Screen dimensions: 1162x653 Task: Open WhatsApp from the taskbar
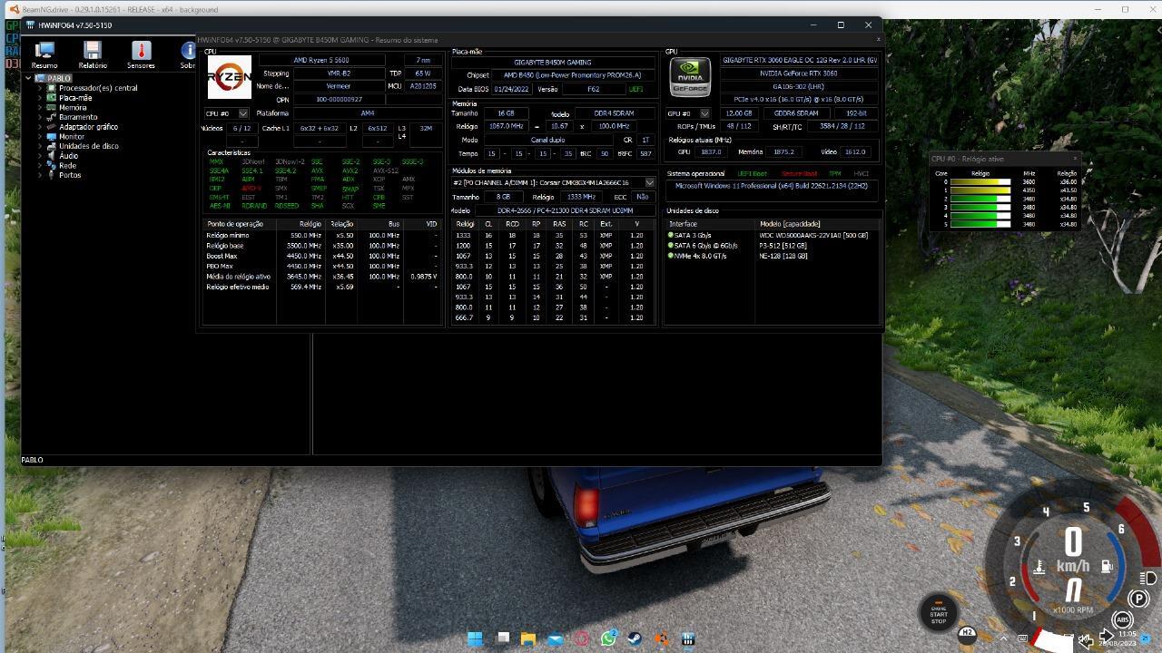click(x=608, y=638)
